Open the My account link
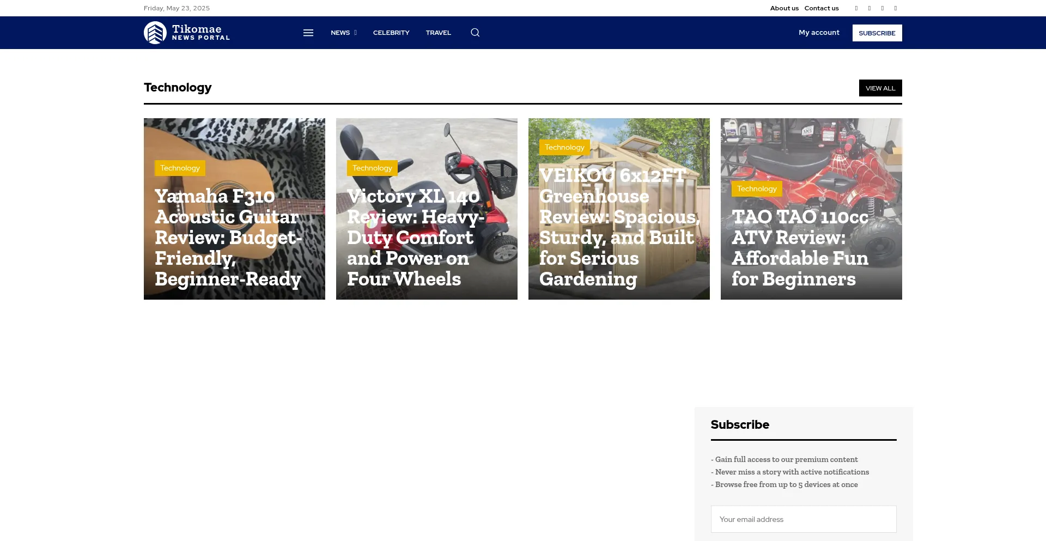 click(x=819, y=33)
